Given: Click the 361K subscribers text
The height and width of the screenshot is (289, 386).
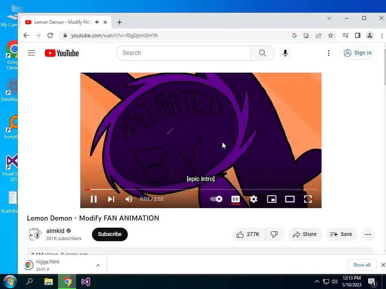Looking at the screenshot, I should point(64,238).
